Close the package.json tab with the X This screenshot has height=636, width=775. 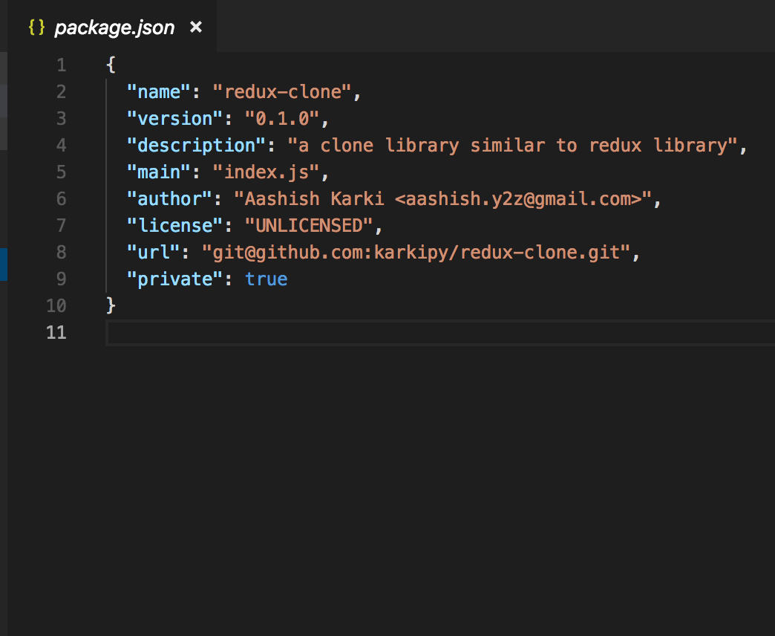click(x=195, y=27)
